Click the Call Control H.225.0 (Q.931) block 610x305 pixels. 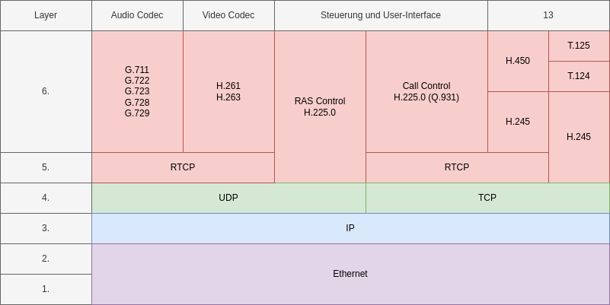426,91
